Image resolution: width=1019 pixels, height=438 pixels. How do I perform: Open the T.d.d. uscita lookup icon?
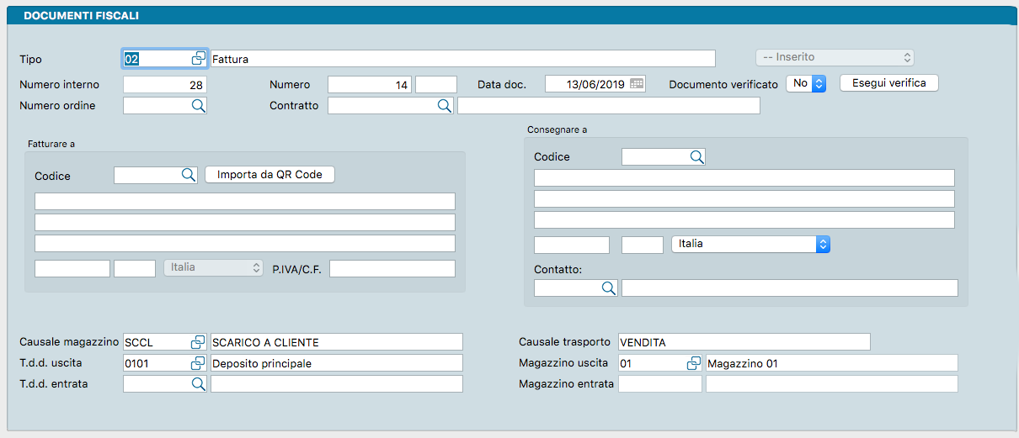point(198,363)
